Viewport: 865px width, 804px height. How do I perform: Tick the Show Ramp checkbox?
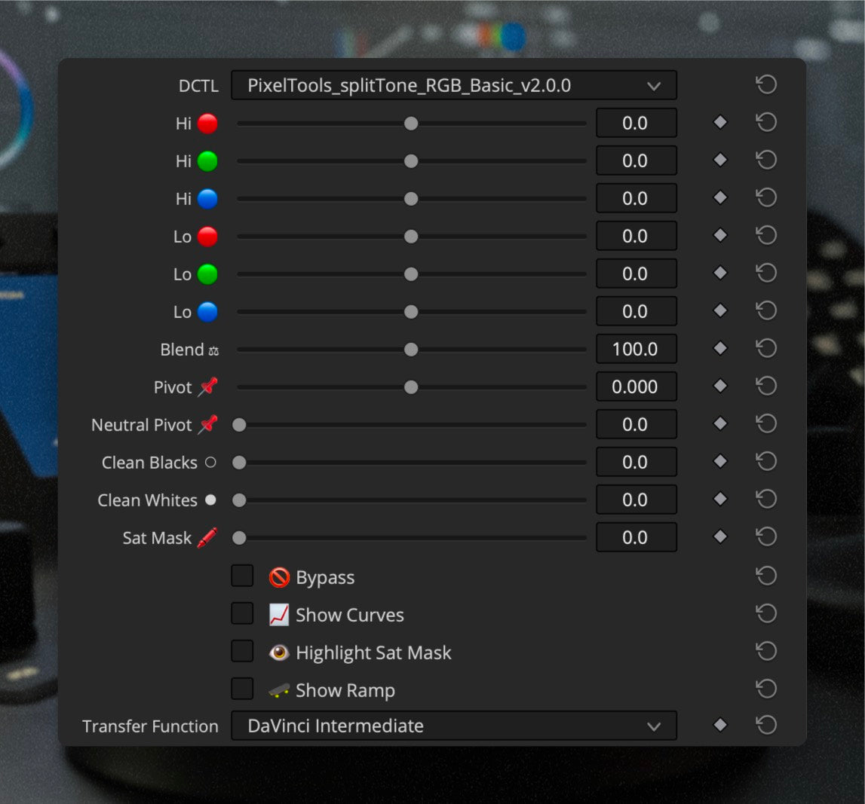click(242, 689)
